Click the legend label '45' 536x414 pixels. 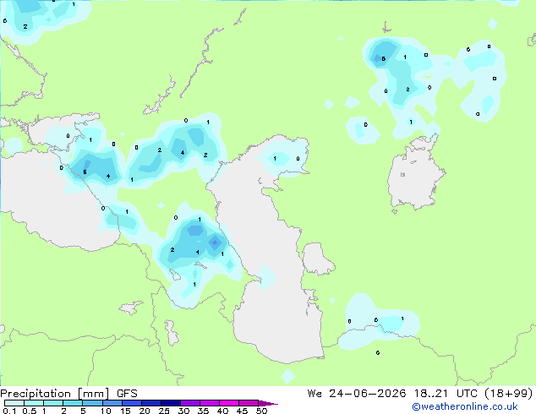[242, 411]
